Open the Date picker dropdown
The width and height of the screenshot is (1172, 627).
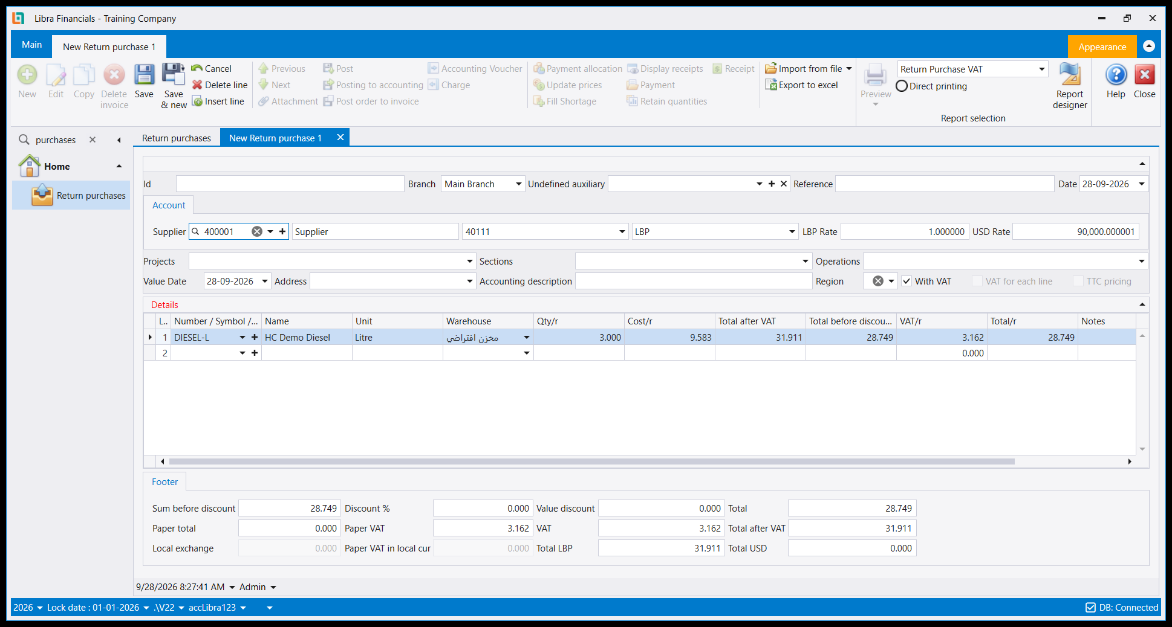[1142, 184]
